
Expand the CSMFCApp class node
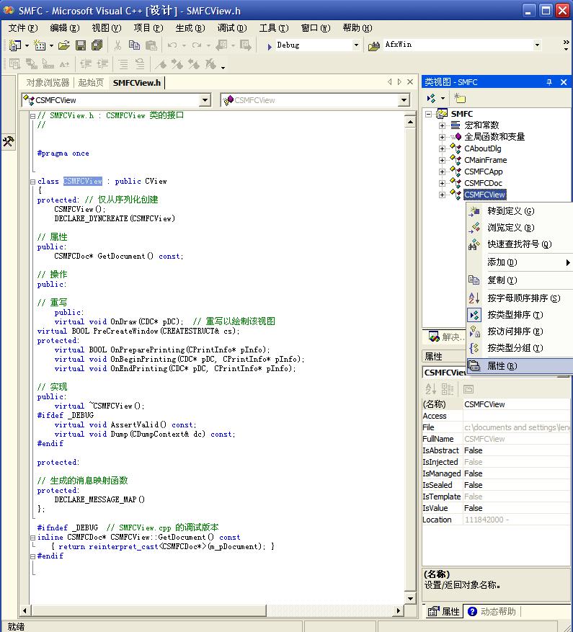(443, 172)
